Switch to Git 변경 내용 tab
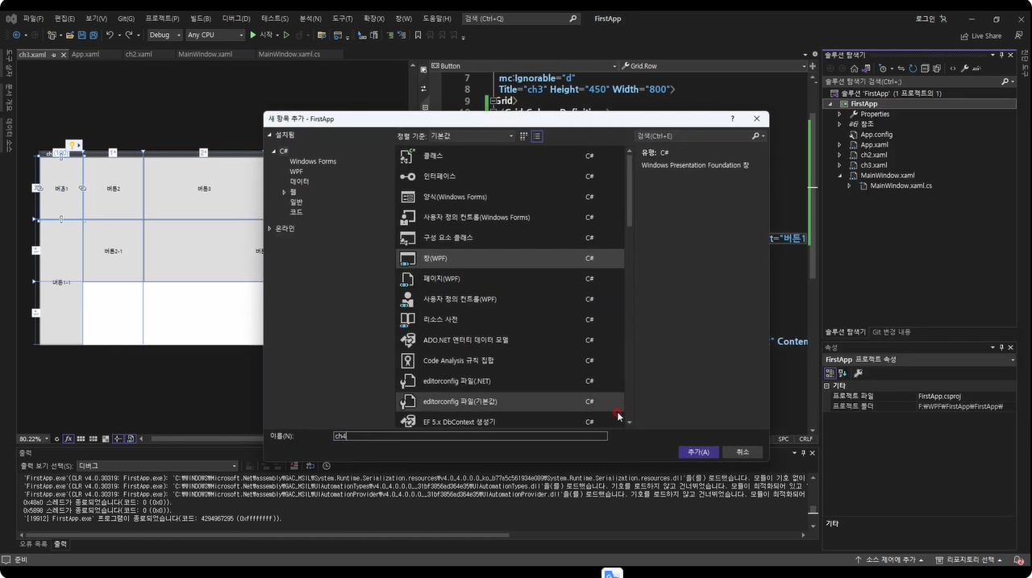This screenshot has height=578, width=1032. [x=891, y=332]
